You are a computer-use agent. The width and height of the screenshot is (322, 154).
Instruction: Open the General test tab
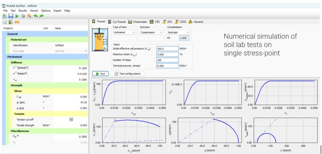[x=196, y=22]
